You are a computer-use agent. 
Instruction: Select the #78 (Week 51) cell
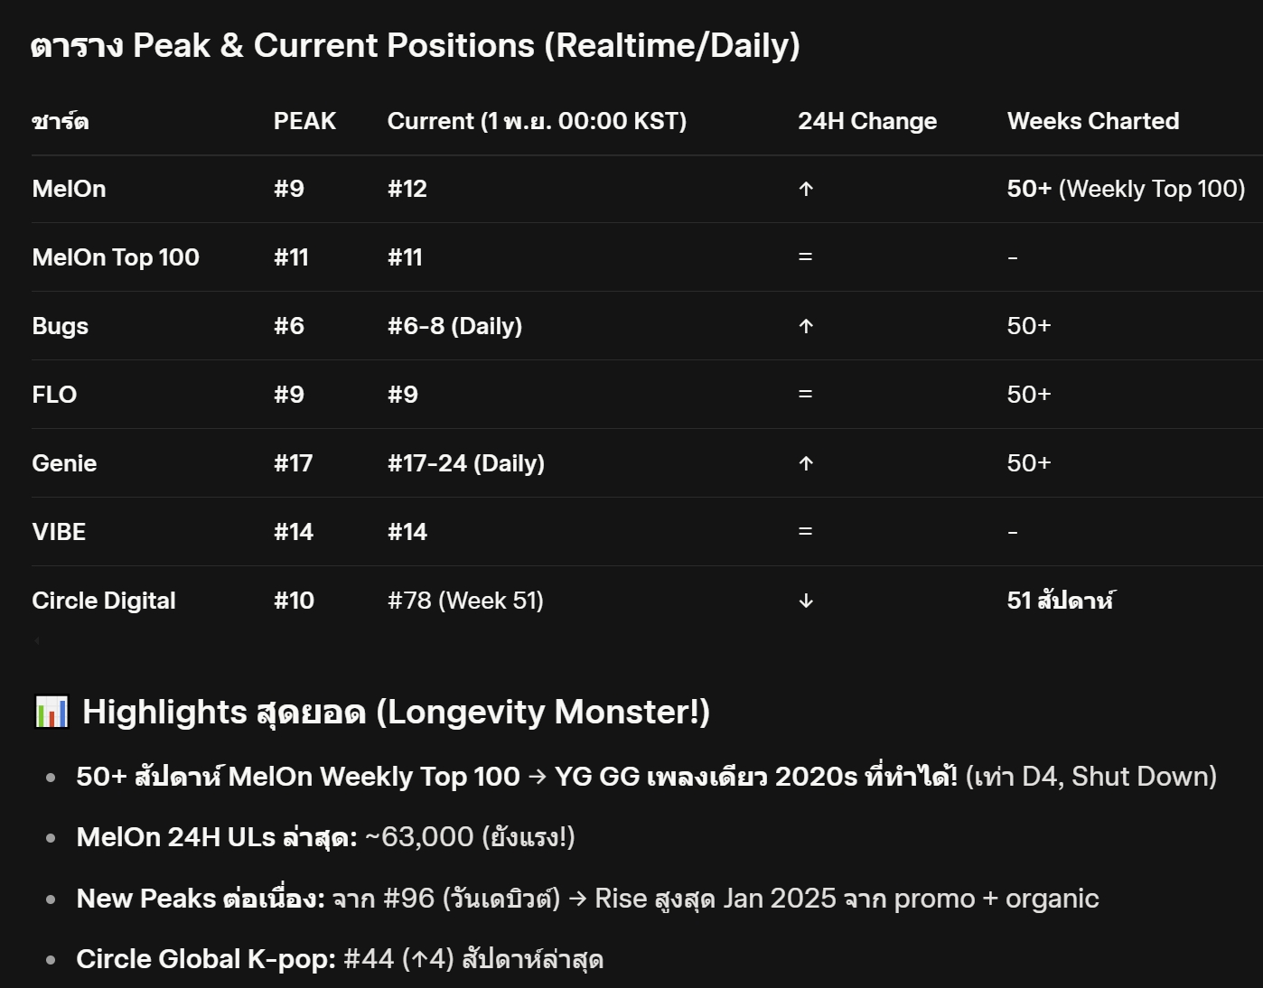point(465,601)
